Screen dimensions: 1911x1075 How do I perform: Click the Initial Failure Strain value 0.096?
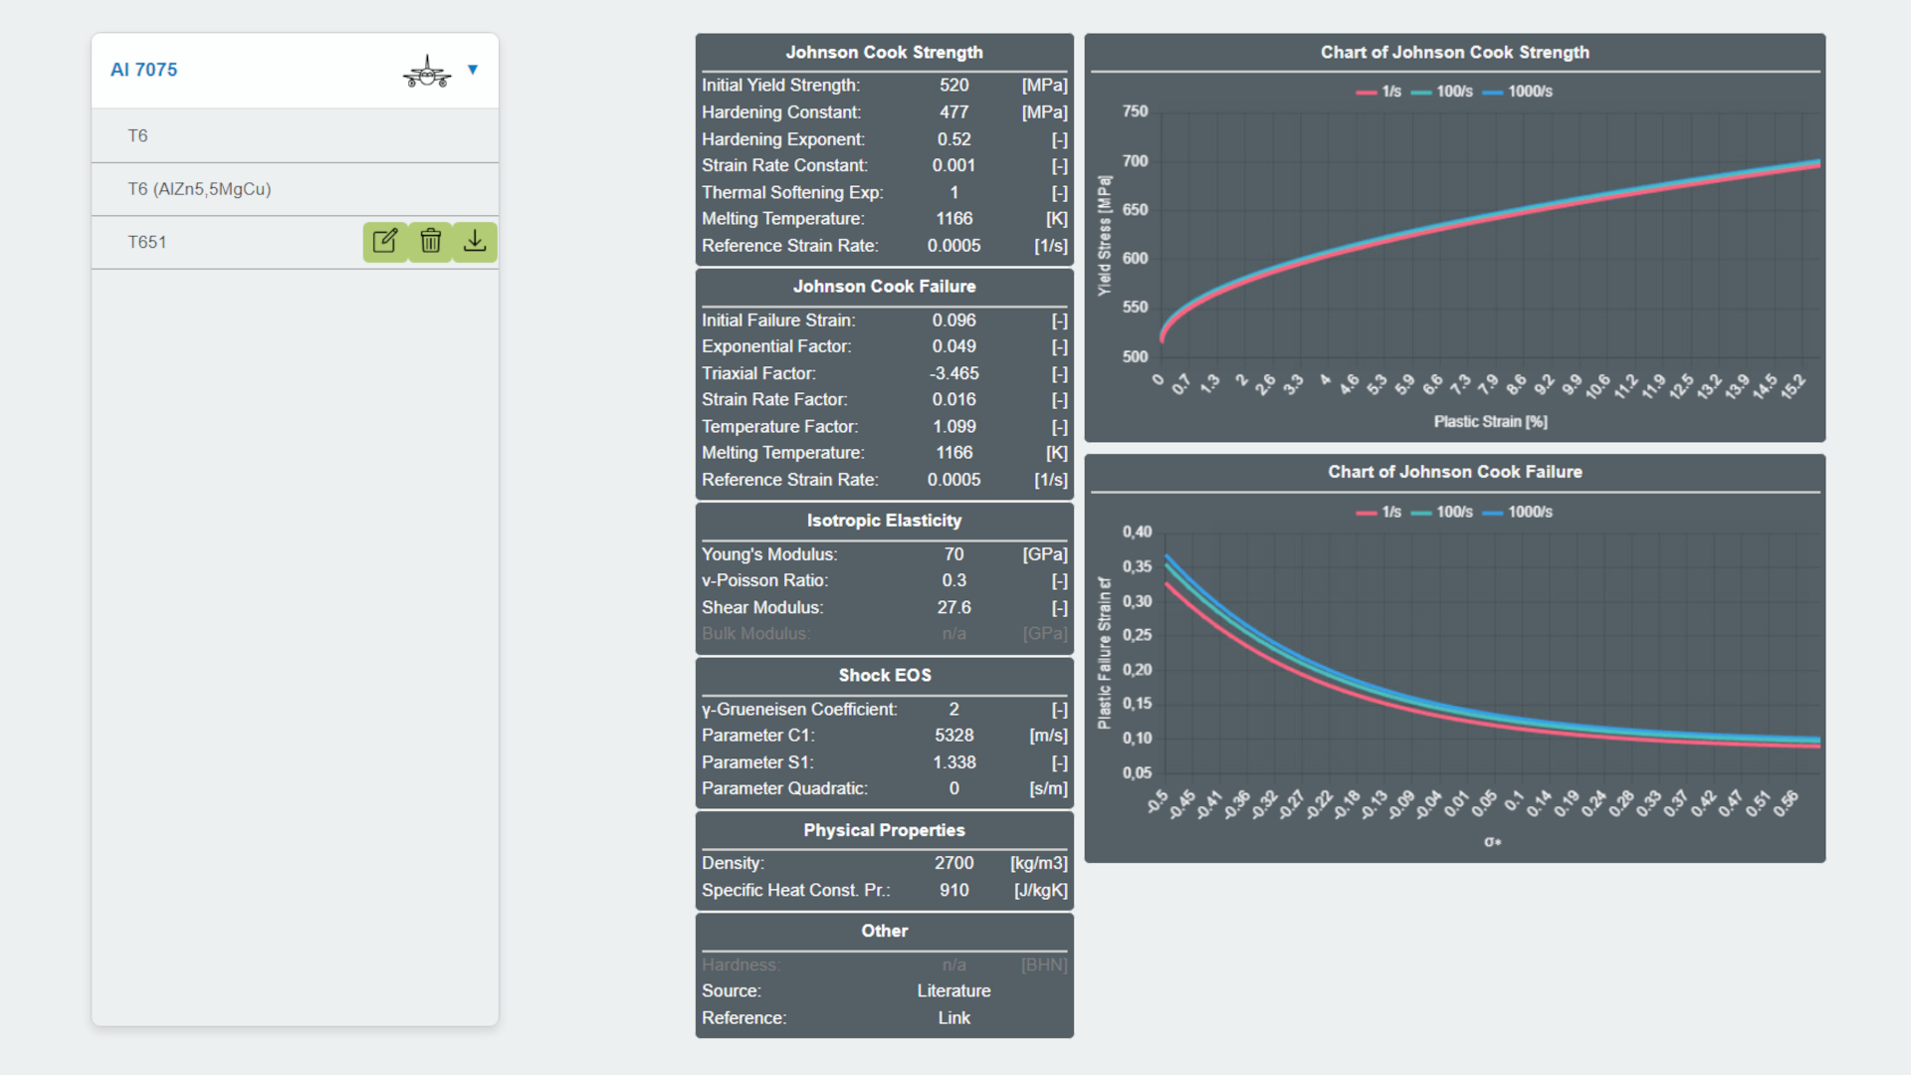tap(954, 321)
